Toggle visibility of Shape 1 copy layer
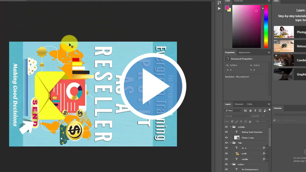 pos(226,138)
